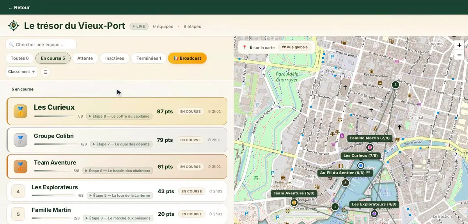Select the Au Fil du Sentier (8/8) label
This screenshot has height=224, width=468.
pos(345,173)
